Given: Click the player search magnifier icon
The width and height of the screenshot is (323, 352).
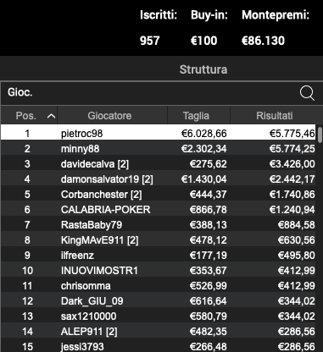Looking at the screenshot, I should pyautogui.click(x=307, y=93).
